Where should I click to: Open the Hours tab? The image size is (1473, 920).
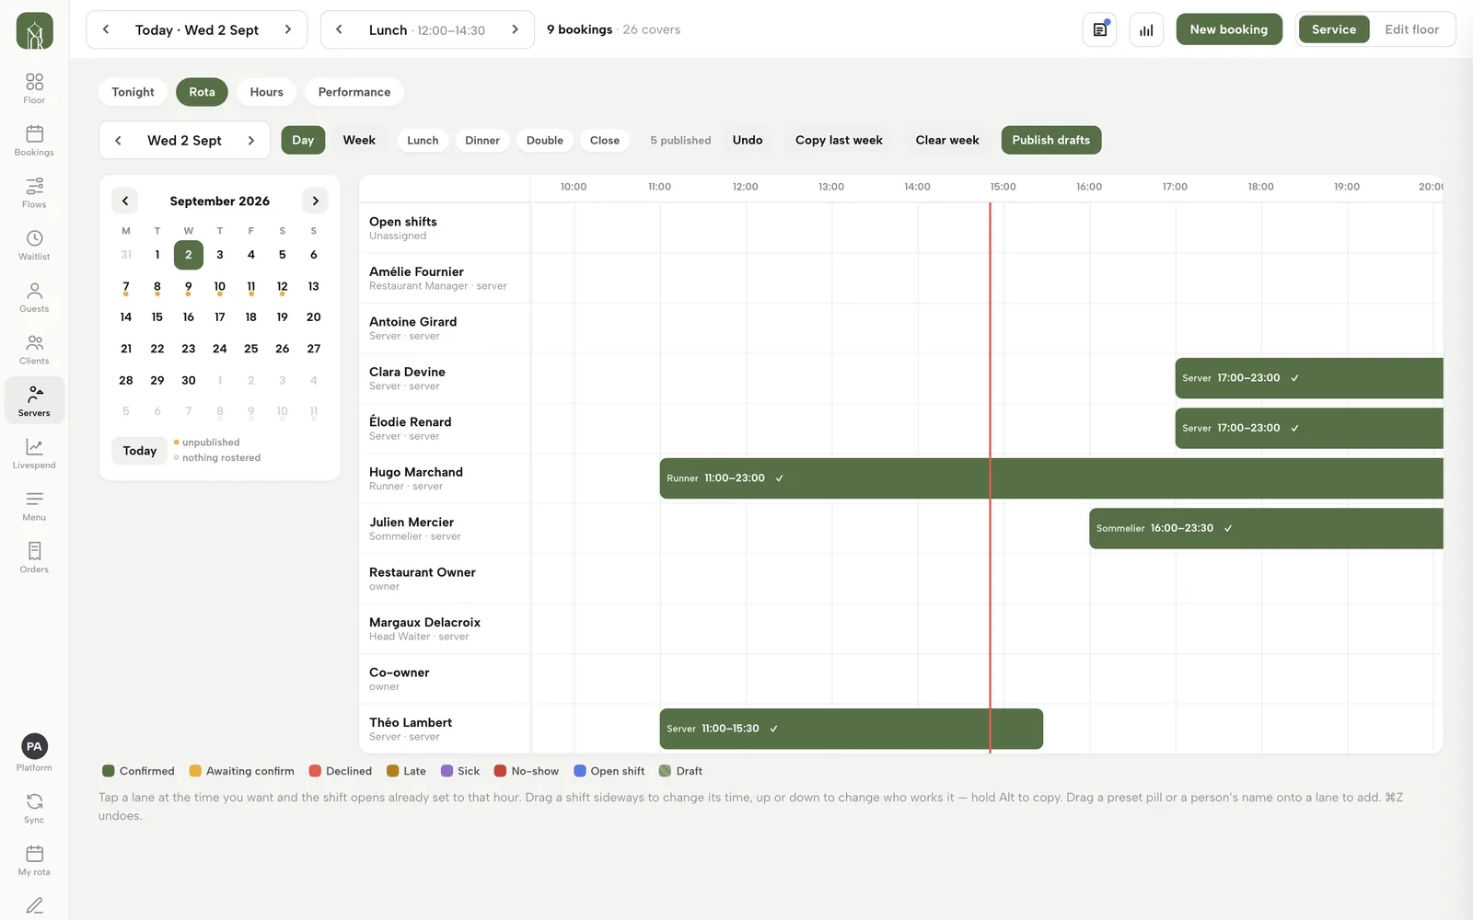coord(266,92)
